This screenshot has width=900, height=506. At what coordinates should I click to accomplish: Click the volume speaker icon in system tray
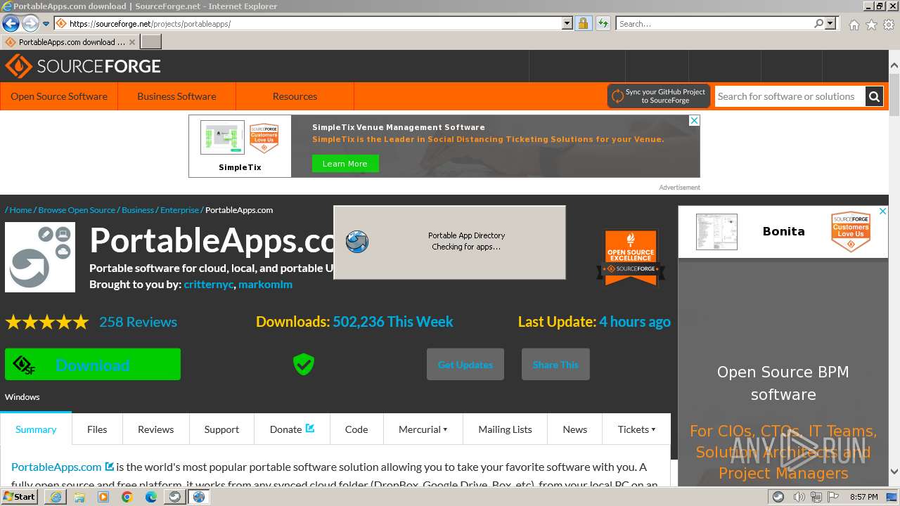click(799, 497)
